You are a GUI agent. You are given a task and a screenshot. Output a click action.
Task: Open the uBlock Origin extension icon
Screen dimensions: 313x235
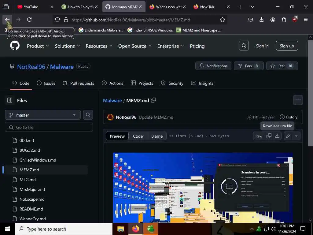(x=295, y=19)
